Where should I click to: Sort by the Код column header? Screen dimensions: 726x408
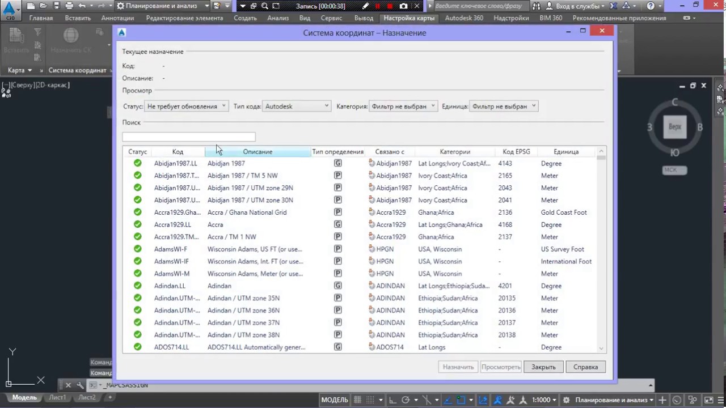click(178, 151)
